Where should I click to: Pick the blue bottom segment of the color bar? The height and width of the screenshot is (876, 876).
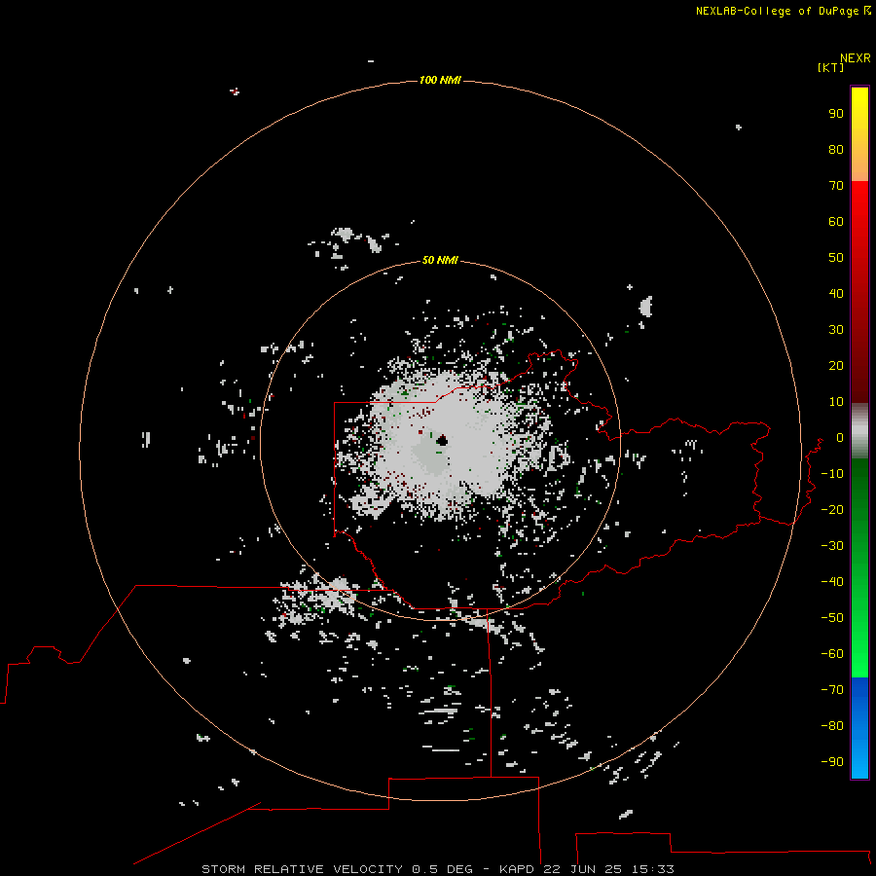pyautogui.click(x=859, y=727)
